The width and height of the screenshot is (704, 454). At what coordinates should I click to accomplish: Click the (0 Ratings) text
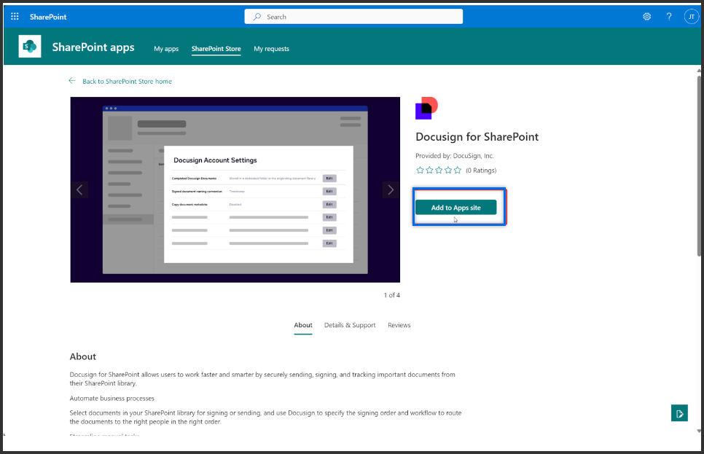click(x=481, y=171)
